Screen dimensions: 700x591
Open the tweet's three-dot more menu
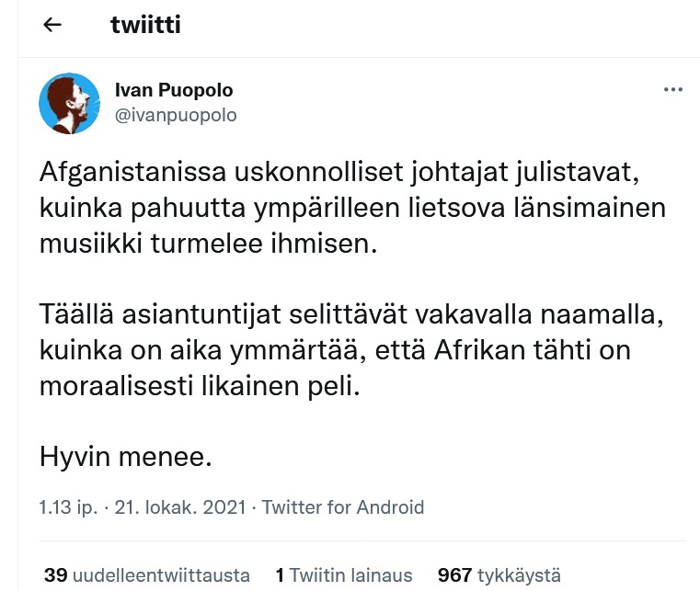pos(673,92)
